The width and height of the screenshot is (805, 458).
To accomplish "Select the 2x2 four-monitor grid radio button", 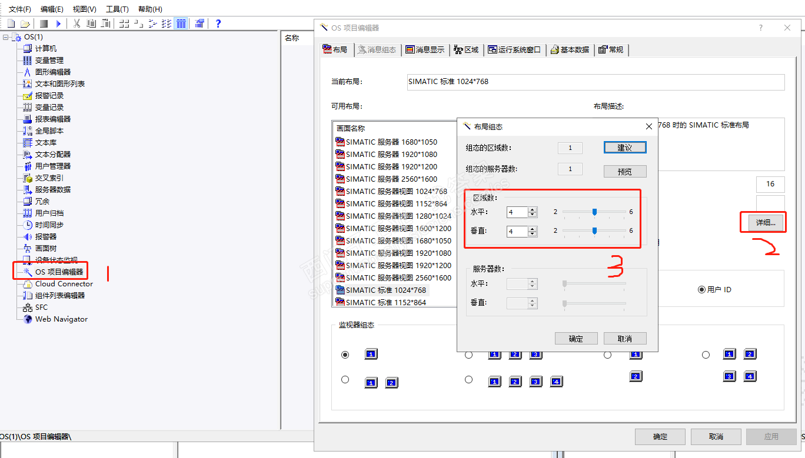I will tap(706, 355).
